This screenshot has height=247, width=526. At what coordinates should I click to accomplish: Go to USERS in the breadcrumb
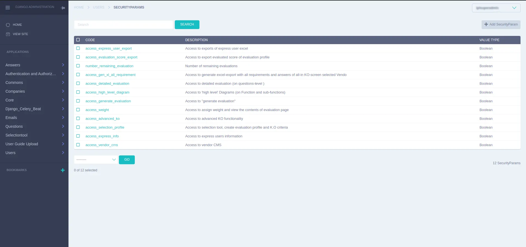pyautogui.click(x=99, y=7)
